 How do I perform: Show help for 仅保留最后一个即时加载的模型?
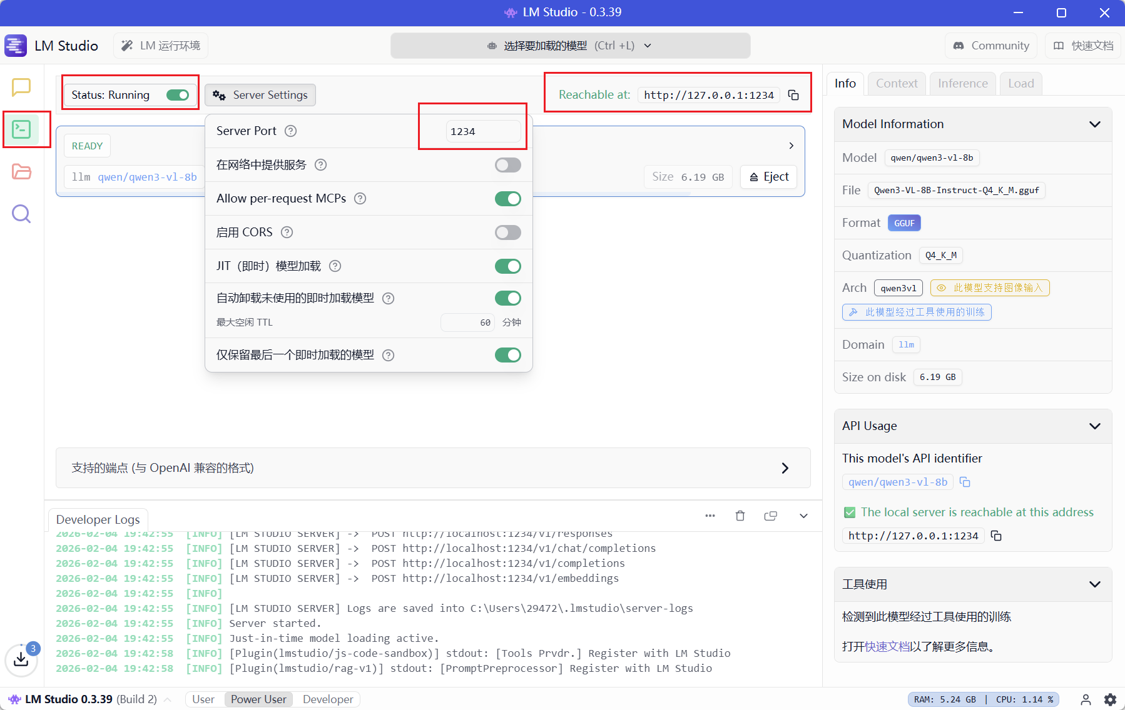pos(388,356)
